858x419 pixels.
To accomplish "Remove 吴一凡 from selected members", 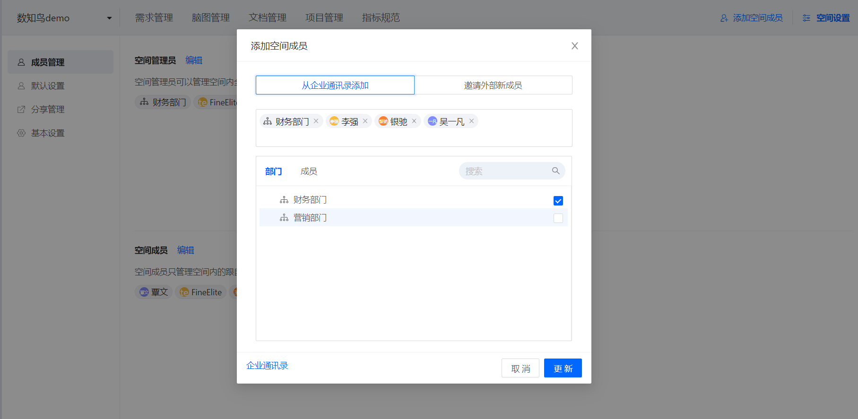I will (471, 121).
